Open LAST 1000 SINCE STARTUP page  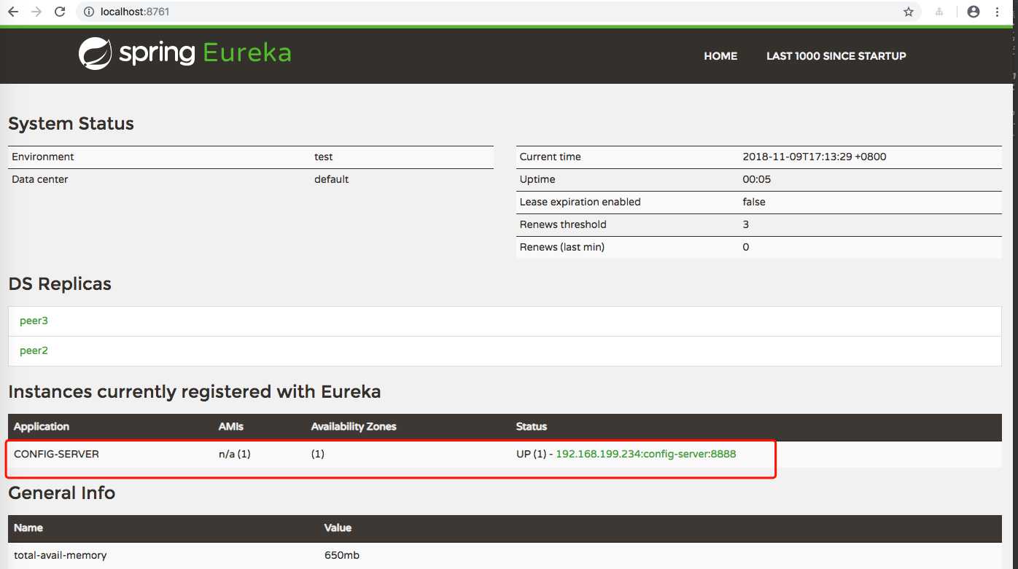[836, 56]
